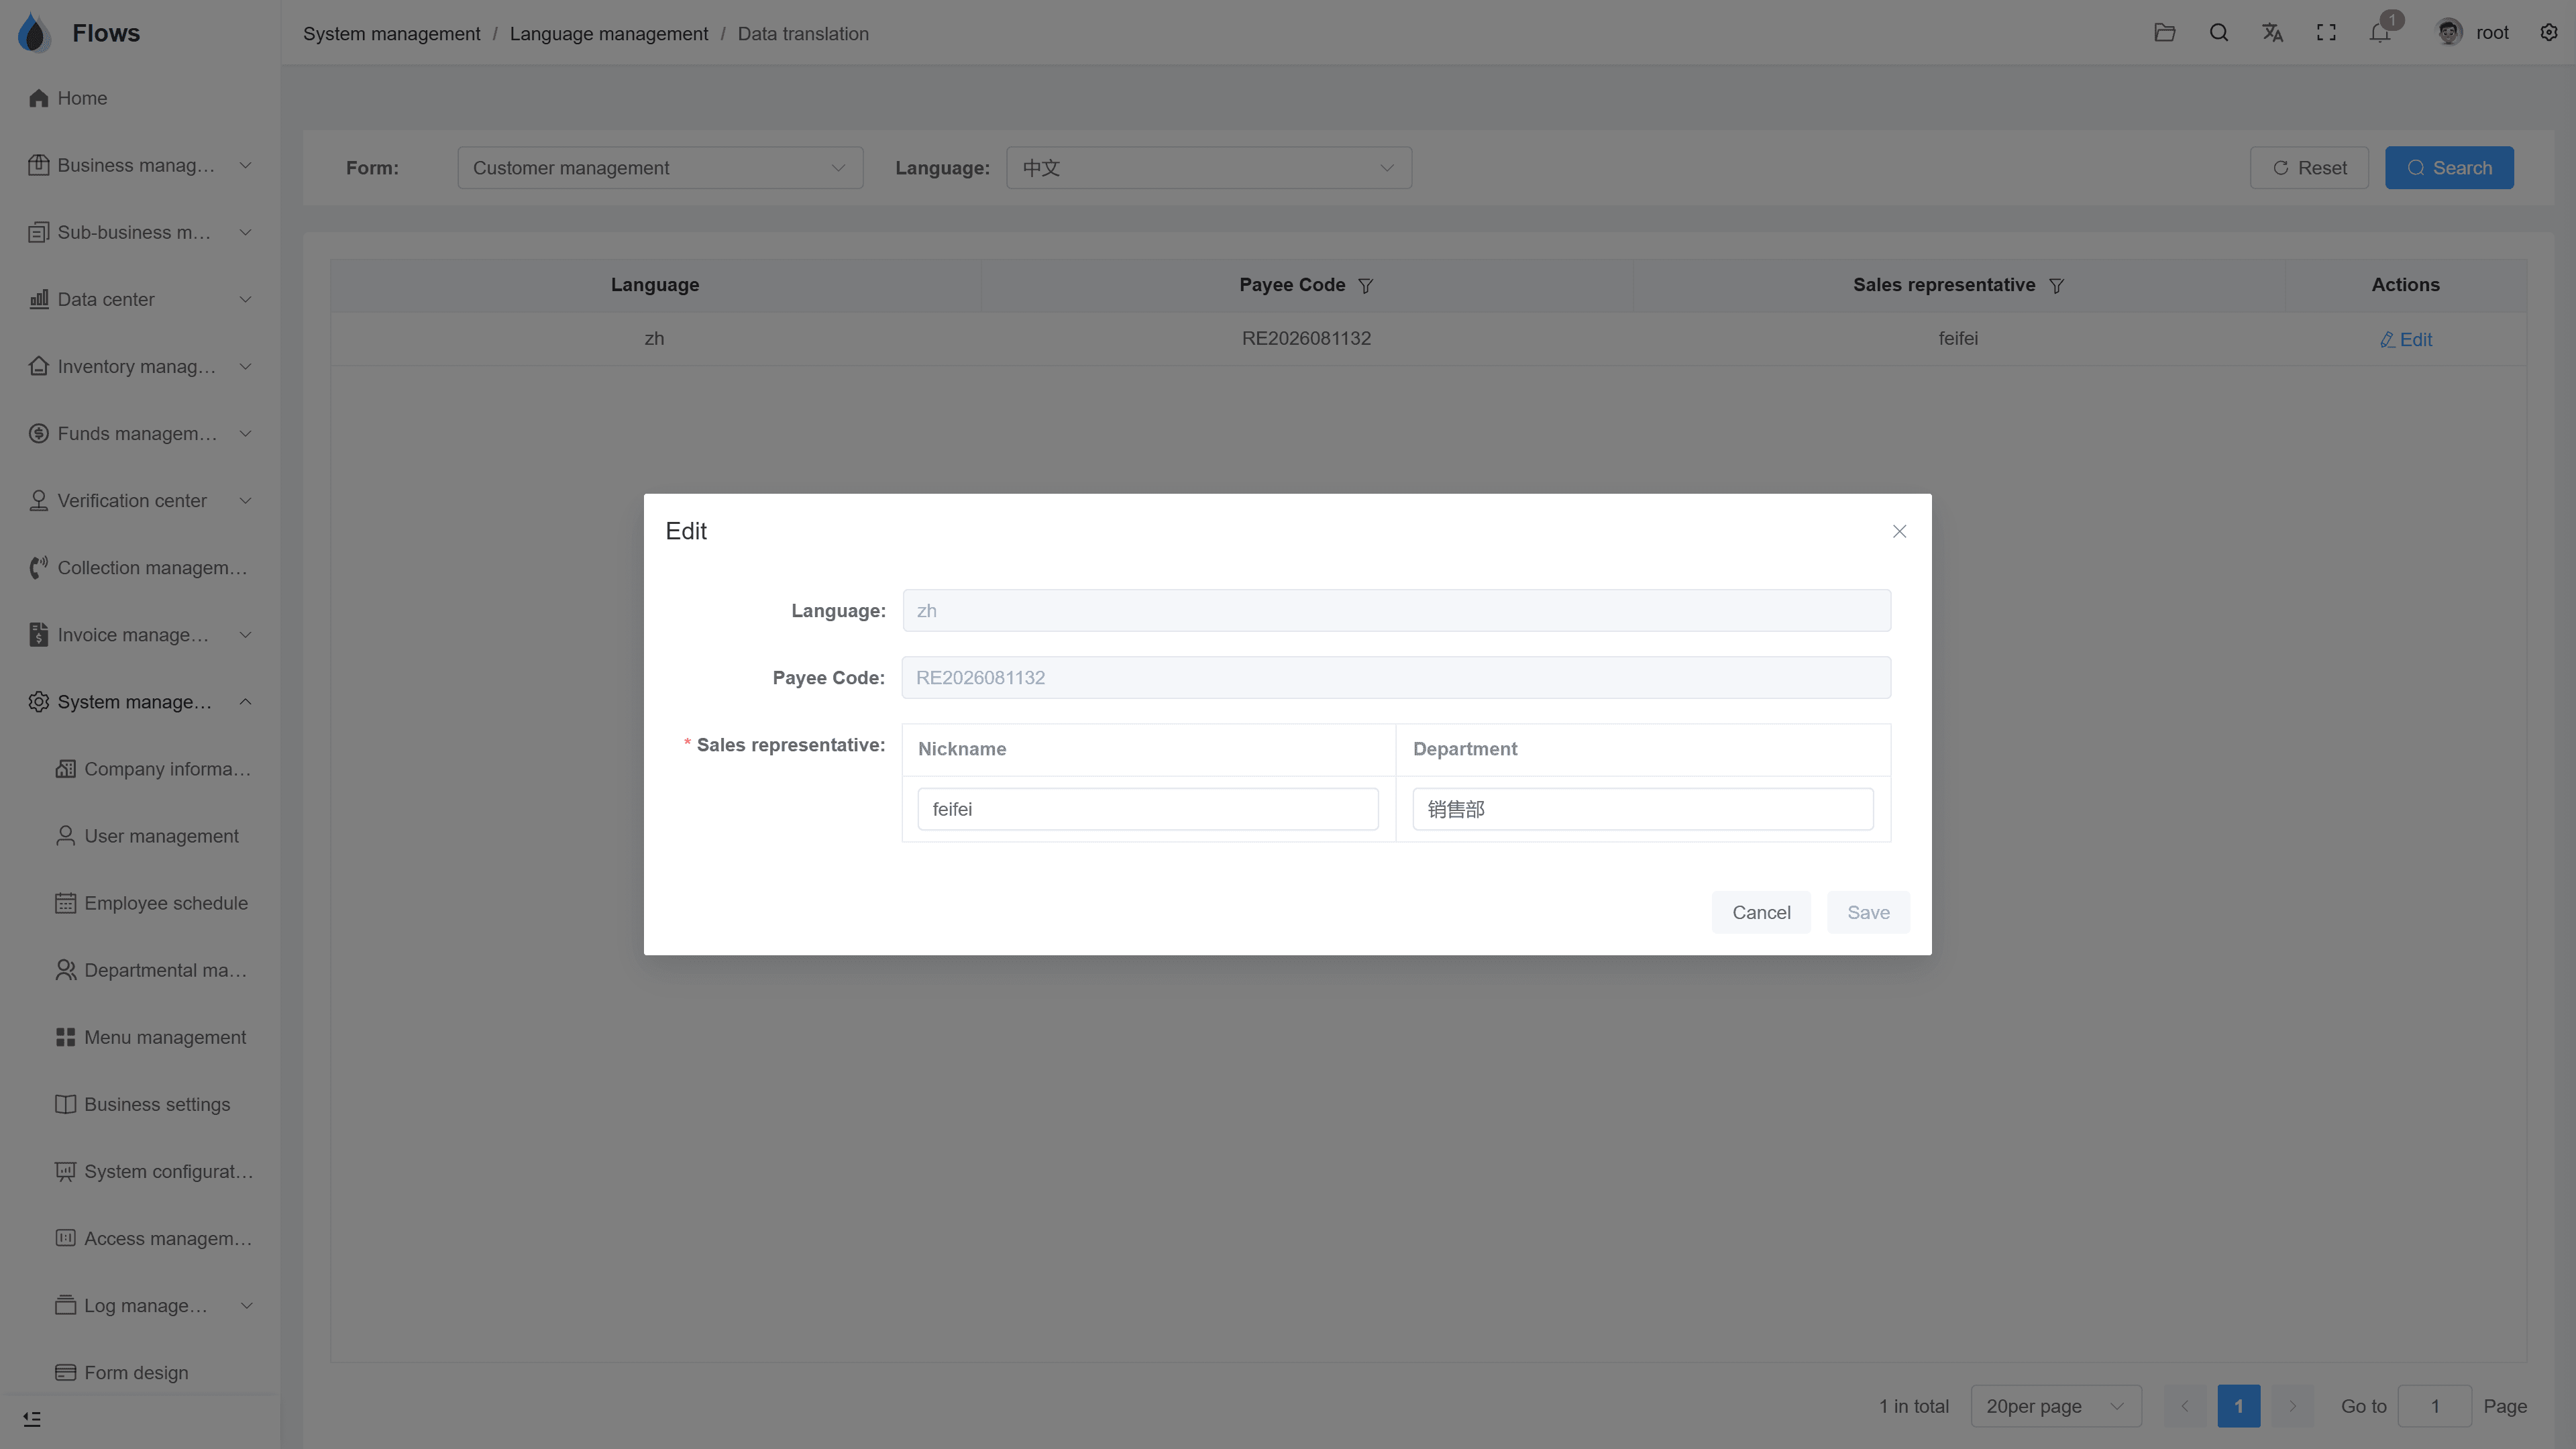Click the Funds management dollar icon
Screen dimensions: 2576x1449
pyautogui.click(x=39, y=433)
